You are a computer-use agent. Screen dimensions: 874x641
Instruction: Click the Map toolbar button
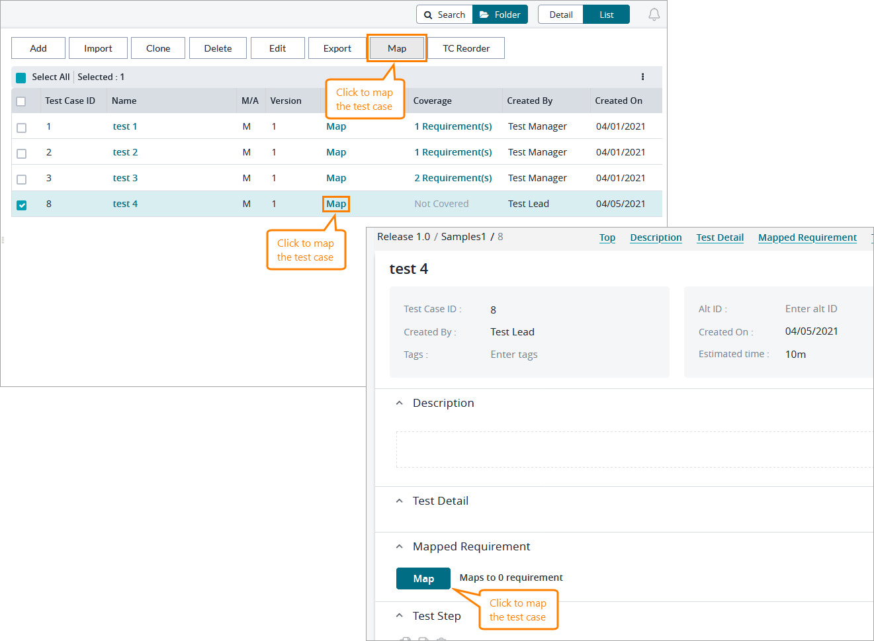tap(397, 48)
